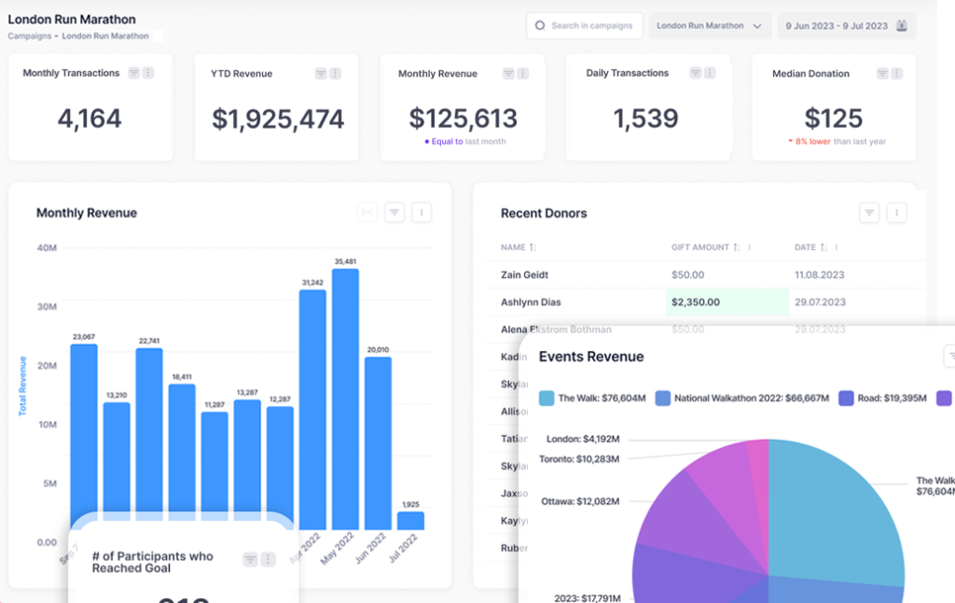The image size is (955, 603).
Task: Click the search magnifier in the campaigns search bar
Action: pyautogui.click(x=541, y=25)
